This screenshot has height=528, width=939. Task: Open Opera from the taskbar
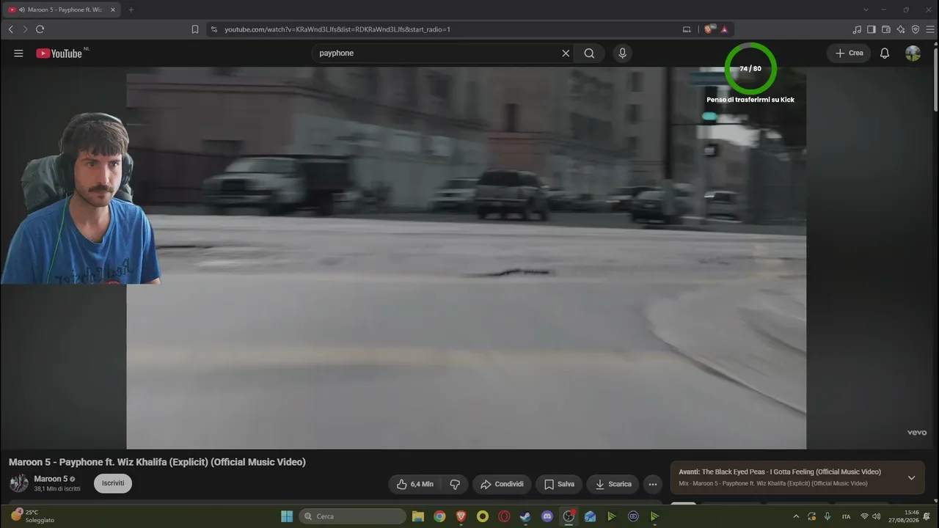pos(504,516)
